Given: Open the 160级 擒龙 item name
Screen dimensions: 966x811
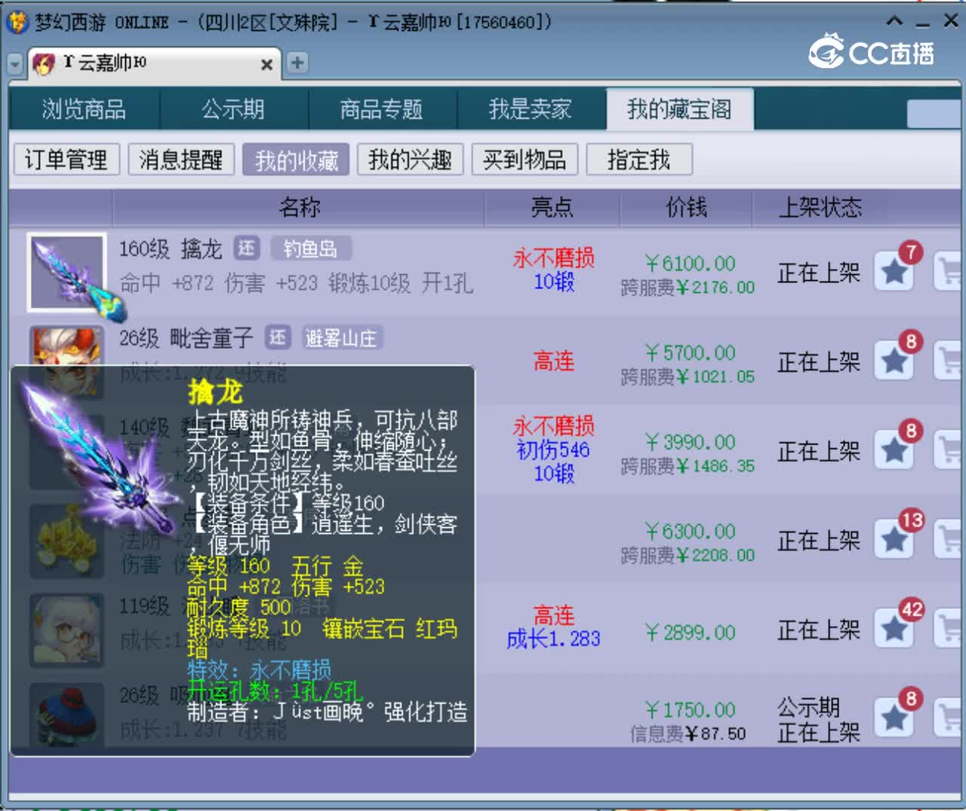Looking at the screenshot, I should pos(171,248).
